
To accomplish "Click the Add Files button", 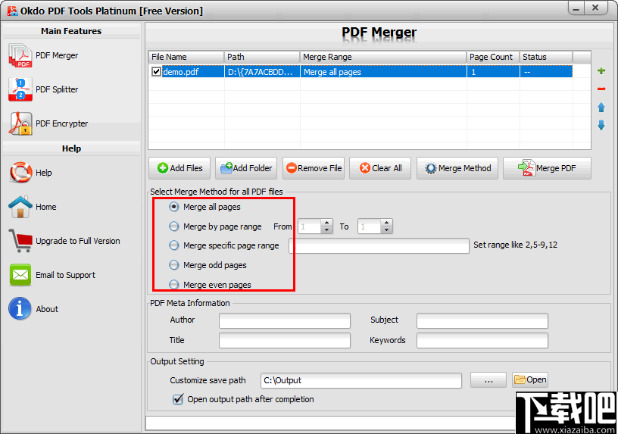I will [179, 168].
